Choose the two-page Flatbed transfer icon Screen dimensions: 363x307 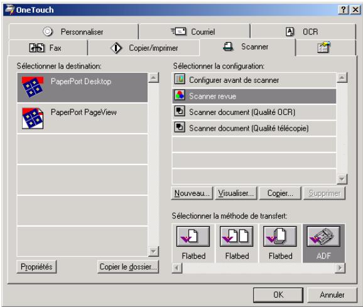tap(236, 237)
